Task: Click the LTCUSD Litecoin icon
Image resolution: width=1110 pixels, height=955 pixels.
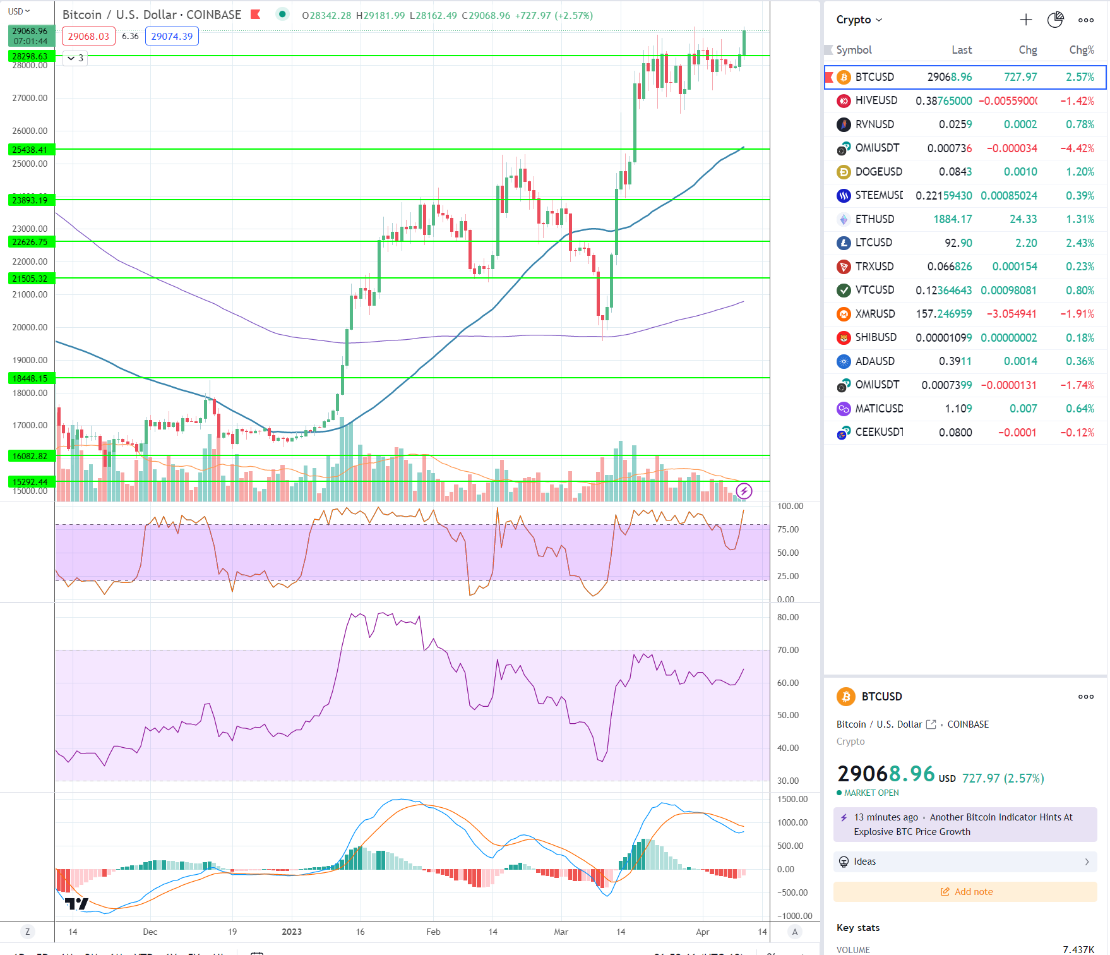Action: point(844,243)
